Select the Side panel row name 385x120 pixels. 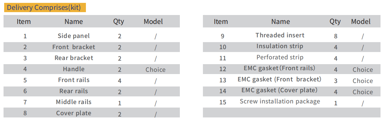[x=74, y=36]
